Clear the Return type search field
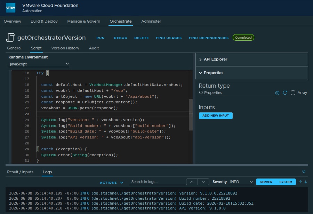Screen dimensions: 313x214 pos(277,93)
